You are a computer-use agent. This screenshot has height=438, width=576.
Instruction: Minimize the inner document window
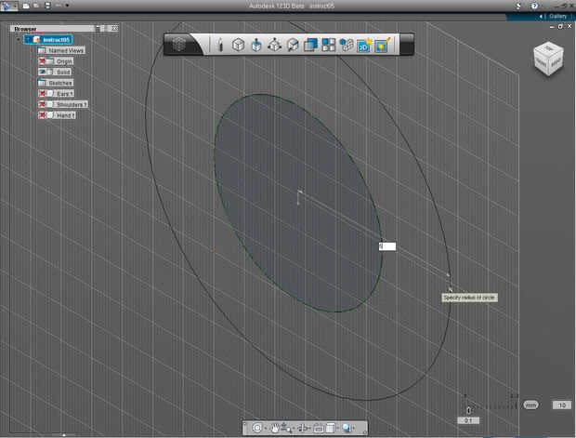point(552,27)
